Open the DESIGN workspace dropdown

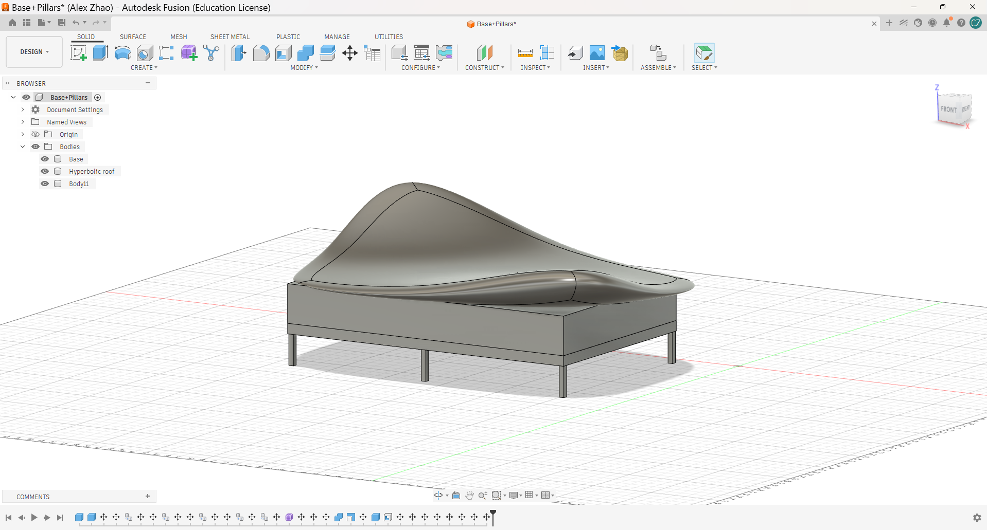[34, 52]
